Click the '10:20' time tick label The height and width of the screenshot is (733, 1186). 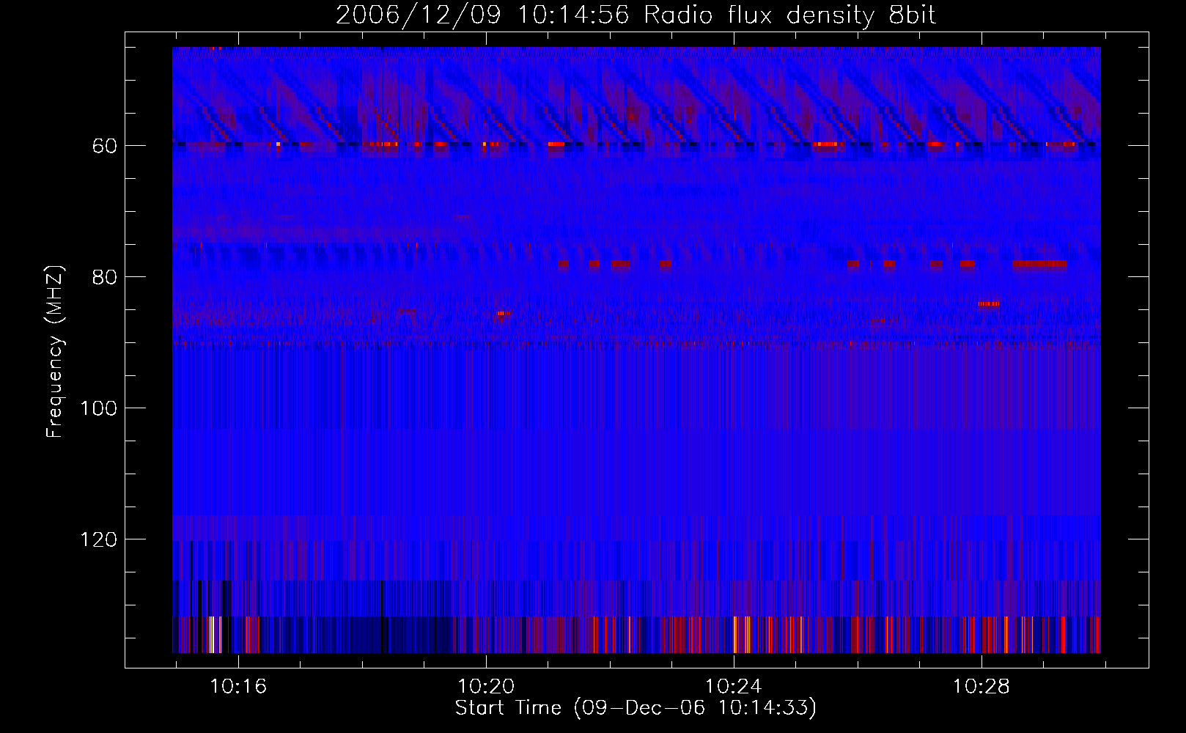[x=486, y=687]
